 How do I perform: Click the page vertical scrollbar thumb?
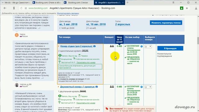tap(198, 41)
